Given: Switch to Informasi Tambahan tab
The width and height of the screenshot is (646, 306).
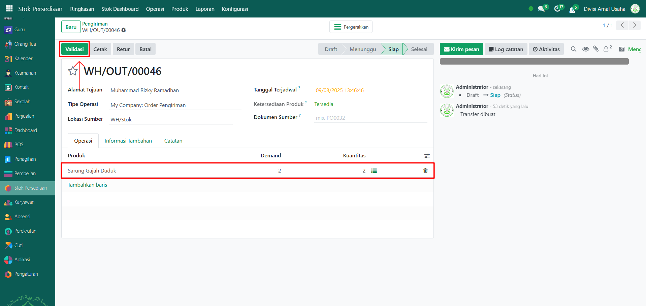Looking at the screenshot, I should coord(128,141).
